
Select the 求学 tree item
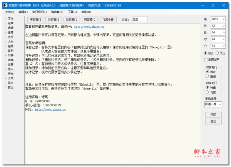pyautogui.click(x=11, y=60)
